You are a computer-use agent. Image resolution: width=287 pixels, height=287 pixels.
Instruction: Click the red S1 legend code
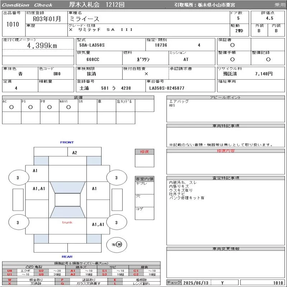104,271
